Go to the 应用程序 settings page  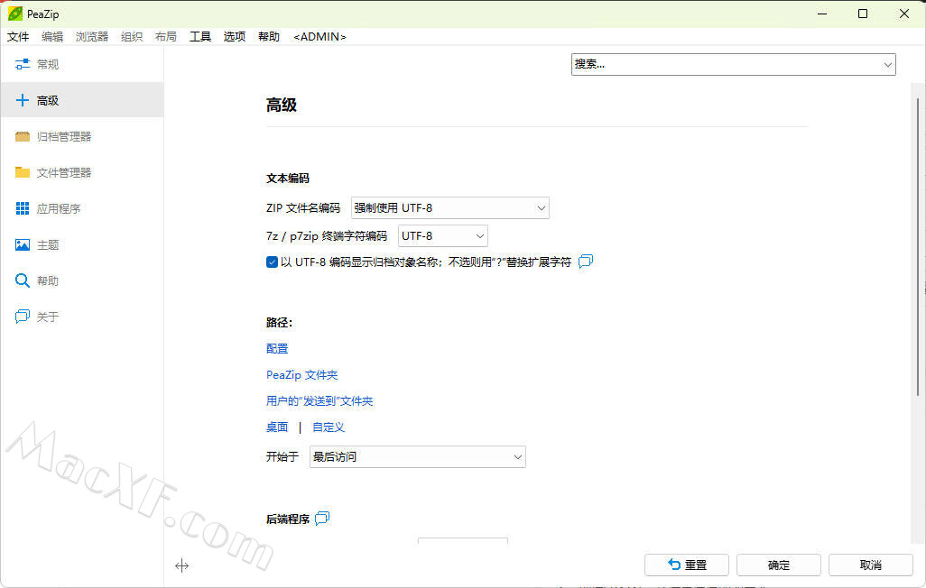pyautogui.click(x=82, y=208)
